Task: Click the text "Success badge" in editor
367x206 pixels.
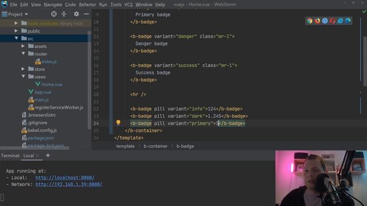Action: pos(153,73)
